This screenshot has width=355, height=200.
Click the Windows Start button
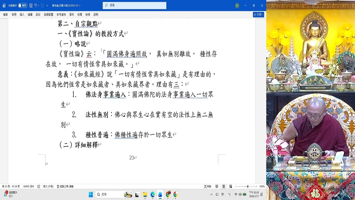click(91, 194)
